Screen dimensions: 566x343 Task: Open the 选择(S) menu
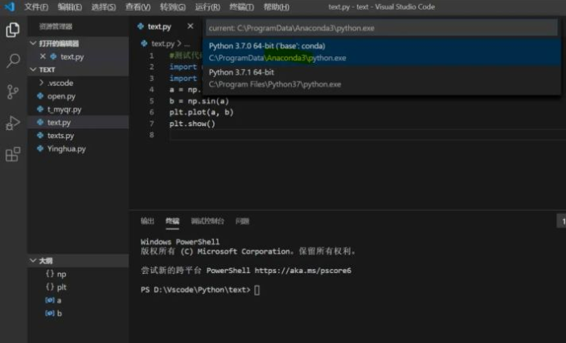pos(104,7)
